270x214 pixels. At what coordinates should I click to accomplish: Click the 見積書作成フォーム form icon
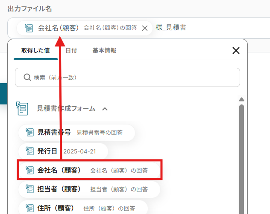click(x=22, y=108)
